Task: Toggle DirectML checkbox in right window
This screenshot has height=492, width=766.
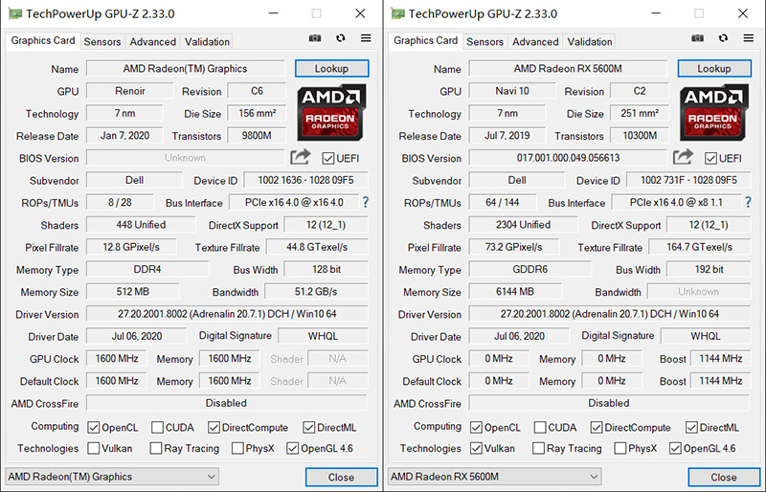Action: click(x=691, y=428)
